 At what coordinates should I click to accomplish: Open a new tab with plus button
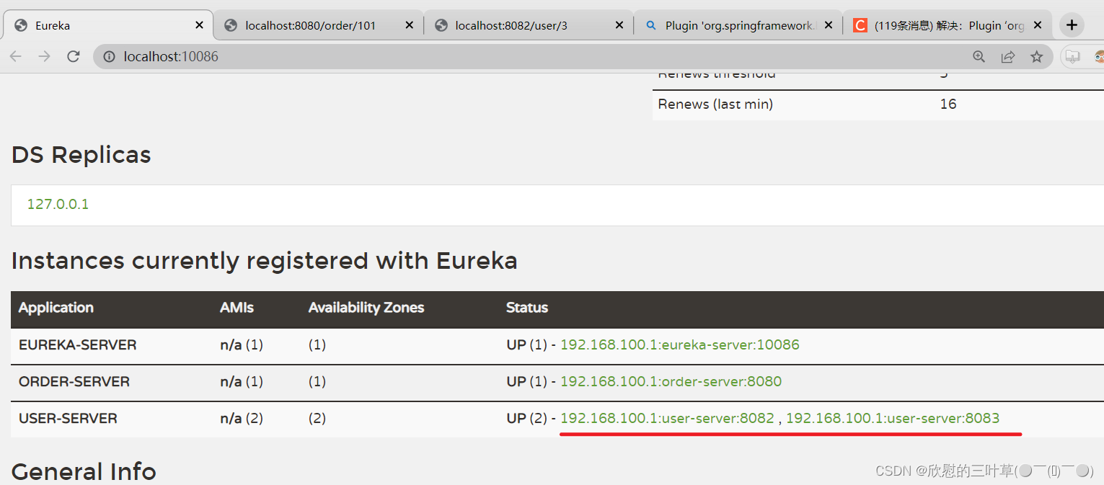(x=1072, y=25)
